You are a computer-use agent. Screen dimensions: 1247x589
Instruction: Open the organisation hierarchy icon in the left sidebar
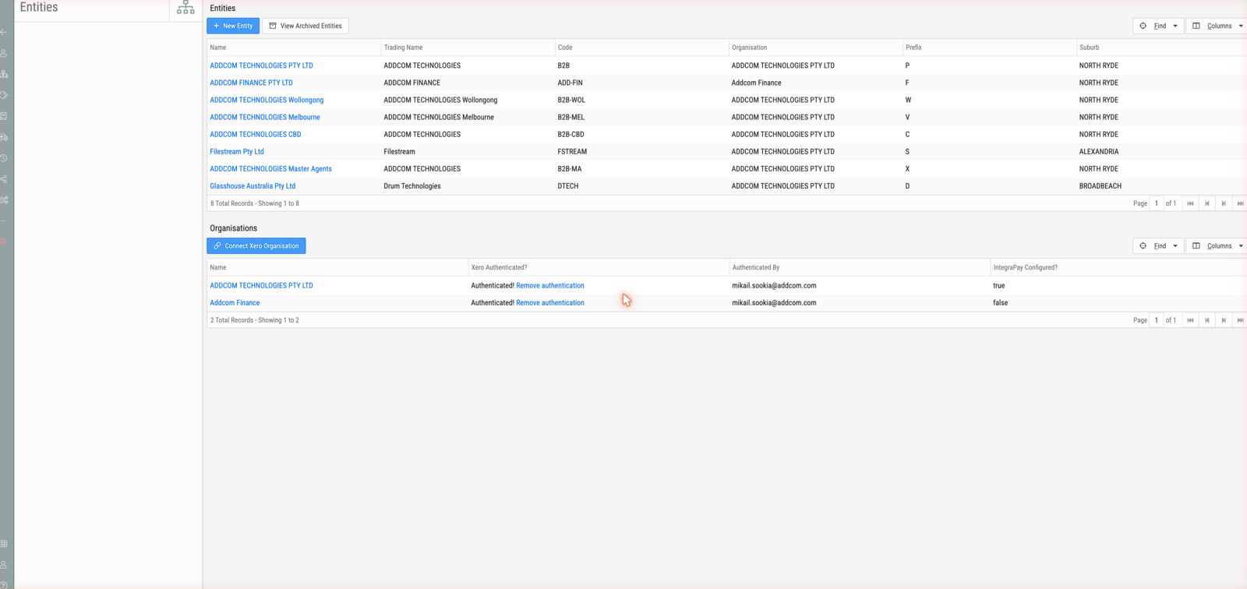[x=4, y=74]
